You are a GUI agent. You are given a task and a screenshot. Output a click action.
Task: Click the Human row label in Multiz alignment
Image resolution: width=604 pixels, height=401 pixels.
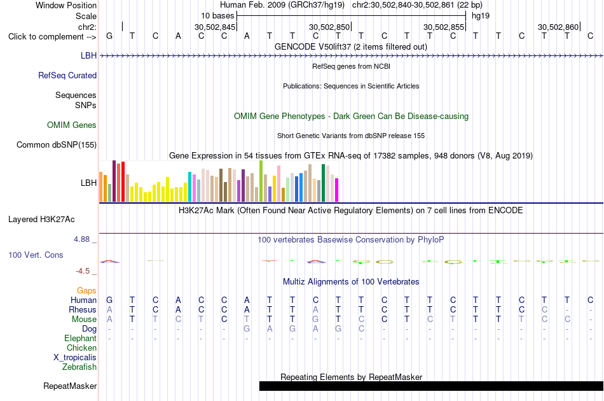coord(83,300)
